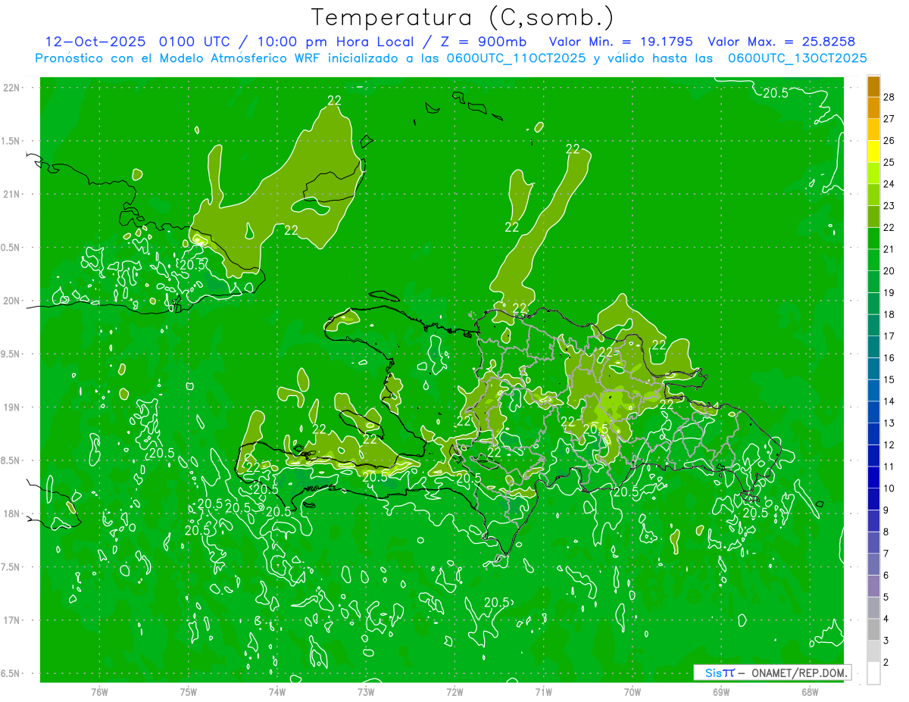Click the 76W longitude axis label
909x702 pixels.
tap(99, 691)
